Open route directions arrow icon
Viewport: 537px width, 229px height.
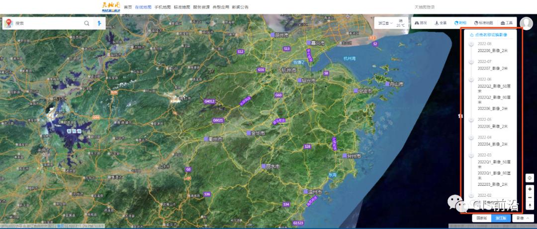coord(99,23)
